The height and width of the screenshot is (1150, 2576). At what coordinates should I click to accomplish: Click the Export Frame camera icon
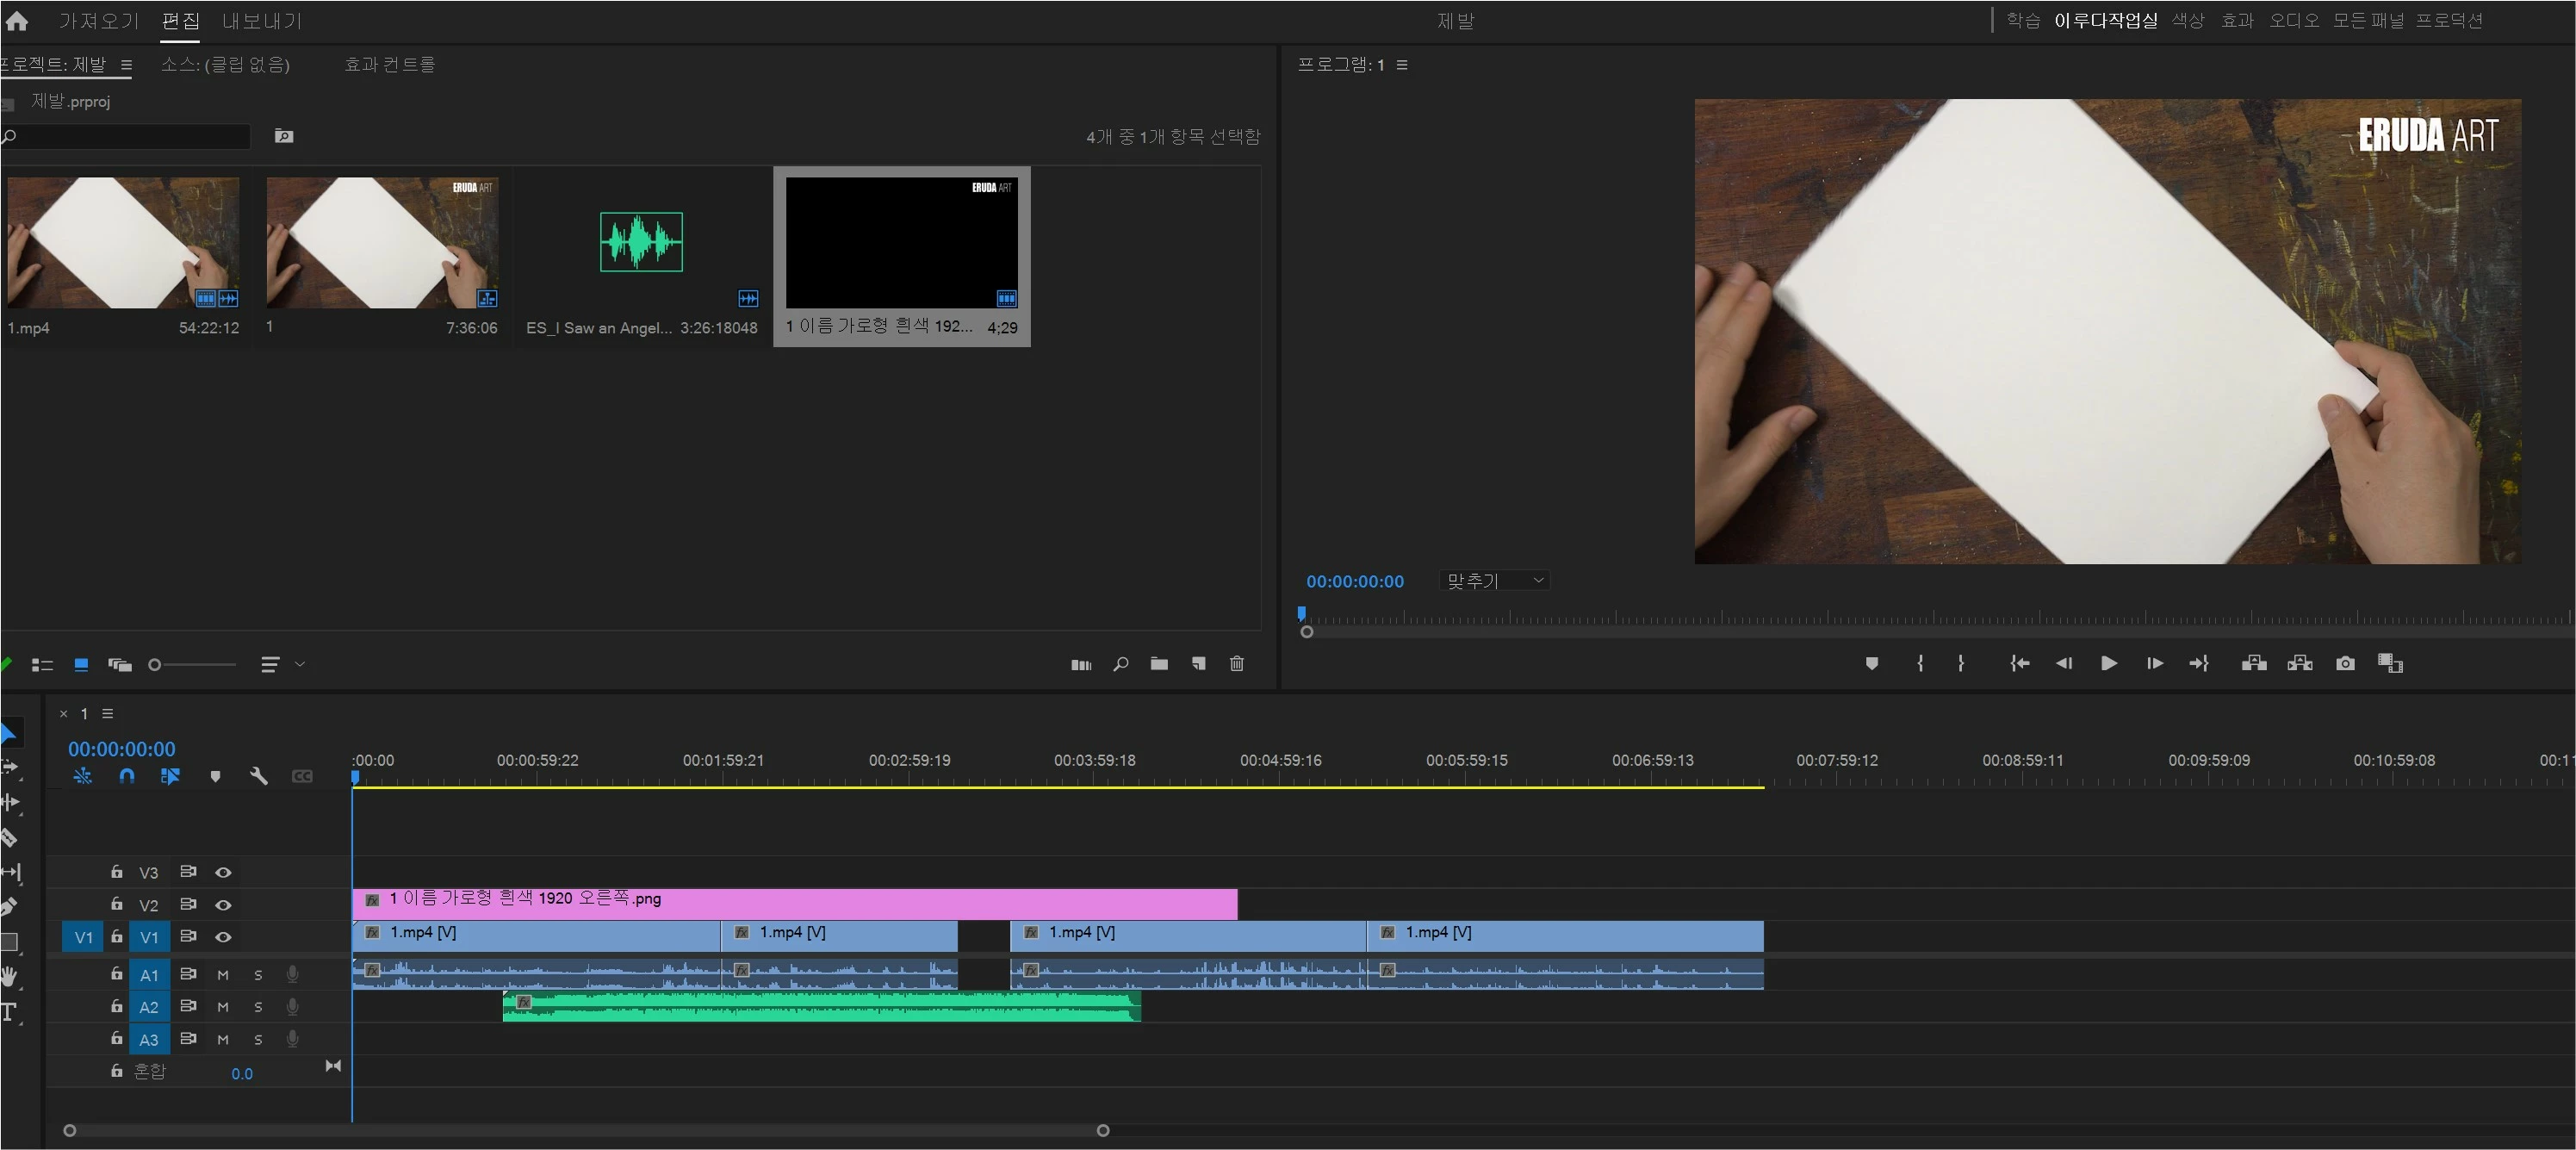[2345, 663]
